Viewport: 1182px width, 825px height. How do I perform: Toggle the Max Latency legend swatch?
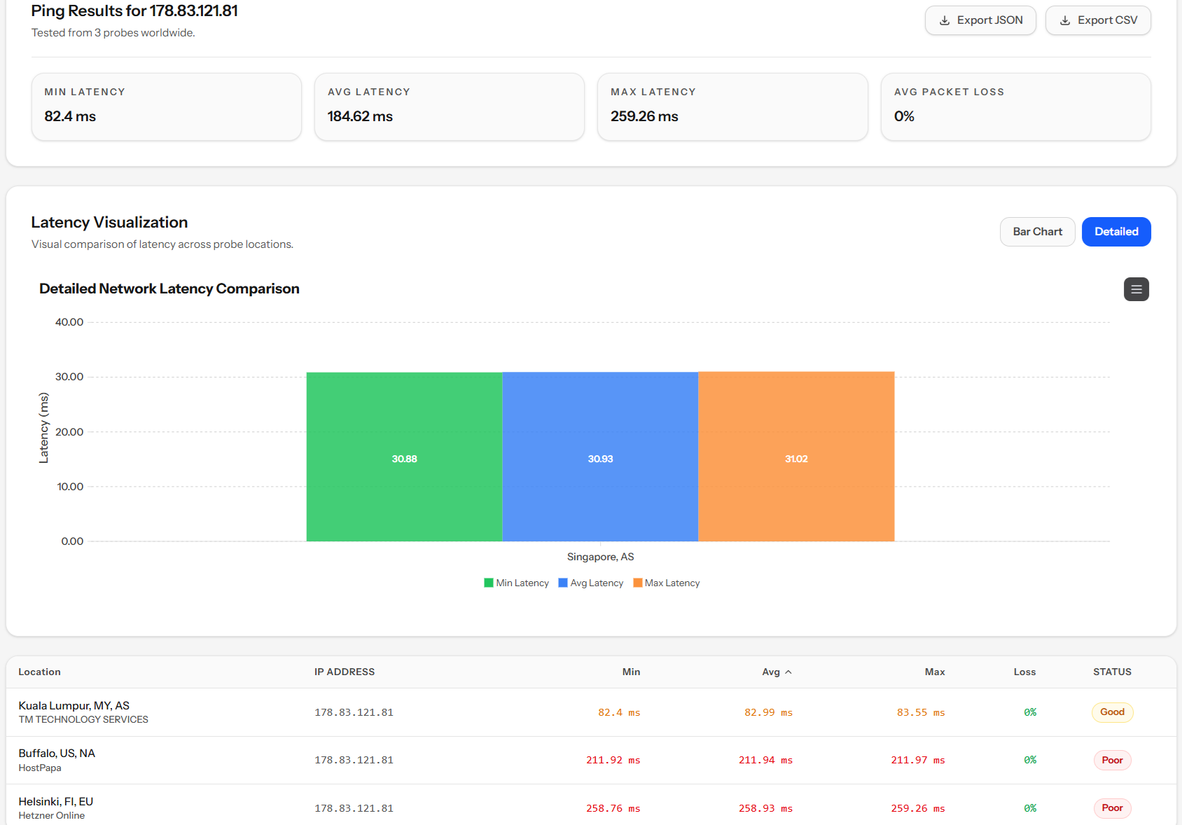point(638,583)
